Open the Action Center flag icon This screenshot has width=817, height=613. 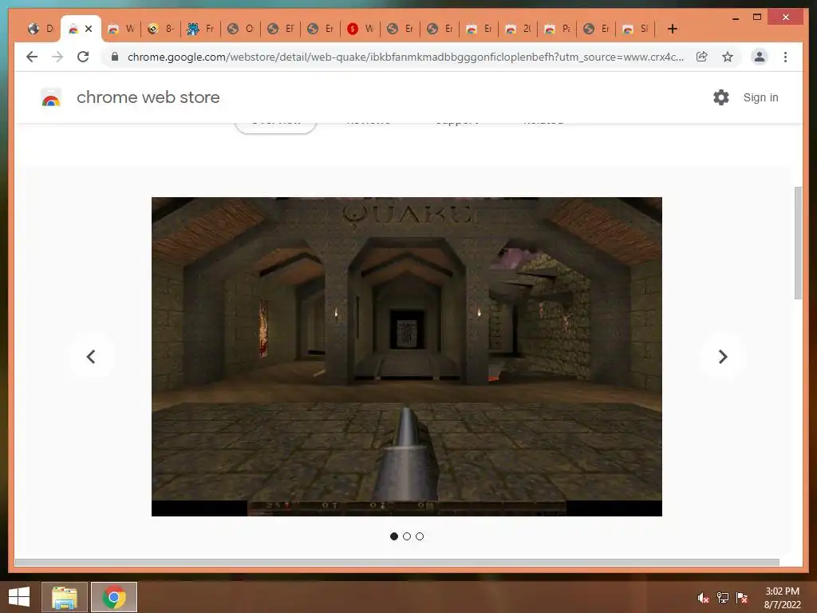(742, 598)
